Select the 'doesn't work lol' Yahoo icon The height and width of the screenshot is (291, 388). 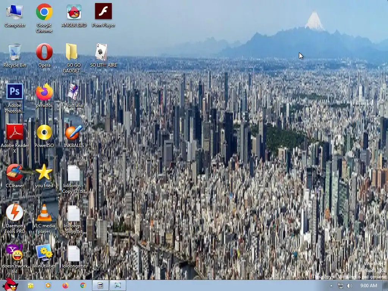point(15,259)
